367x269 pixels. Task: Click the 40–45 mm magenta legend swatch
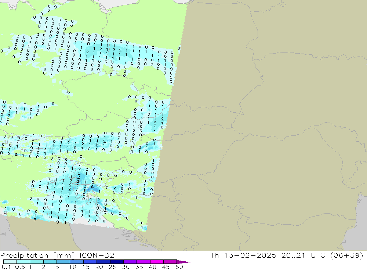tap(157, 262)
